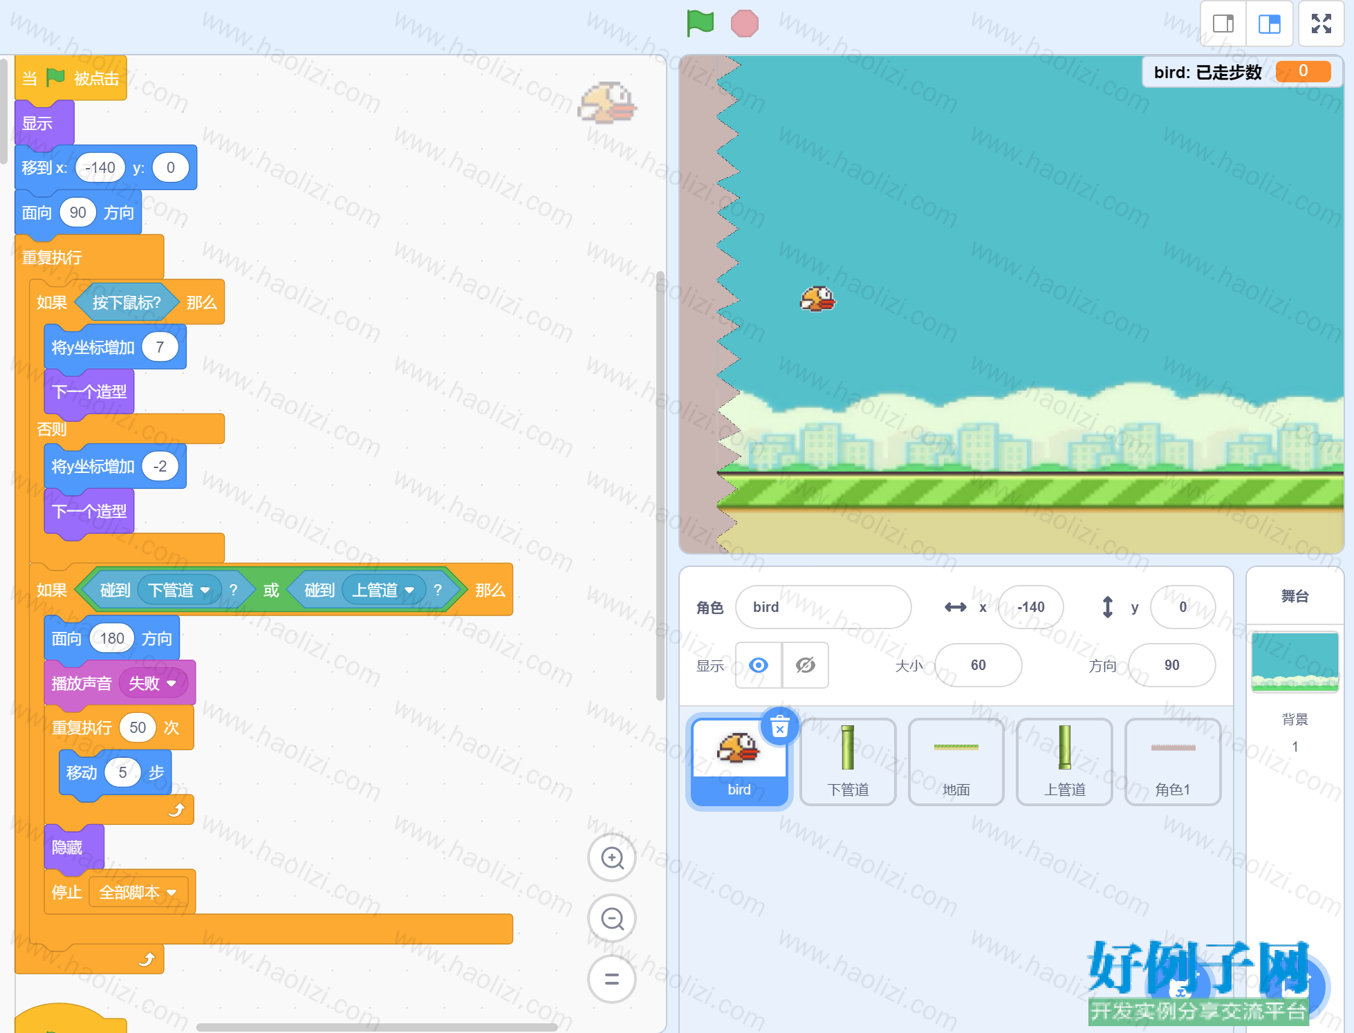Open the 全部脚本 stop dropdown
This screenshot has height=1033, width=1354.
[x=138, y=892]
